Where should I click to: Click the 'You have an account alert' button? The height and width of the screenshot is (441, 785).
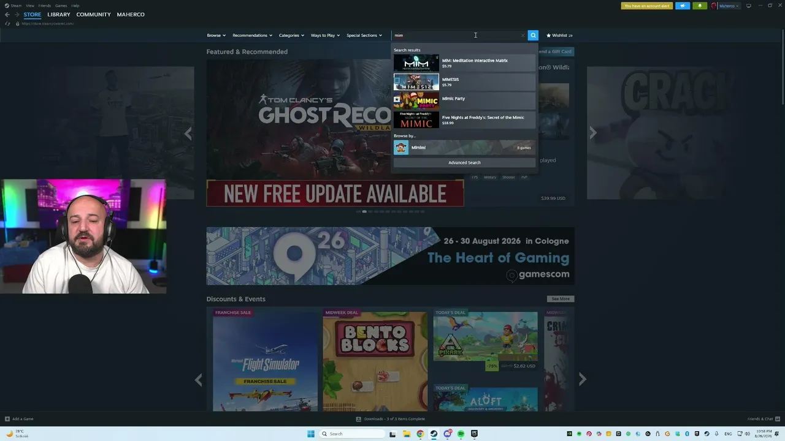(x=647, y=6)
